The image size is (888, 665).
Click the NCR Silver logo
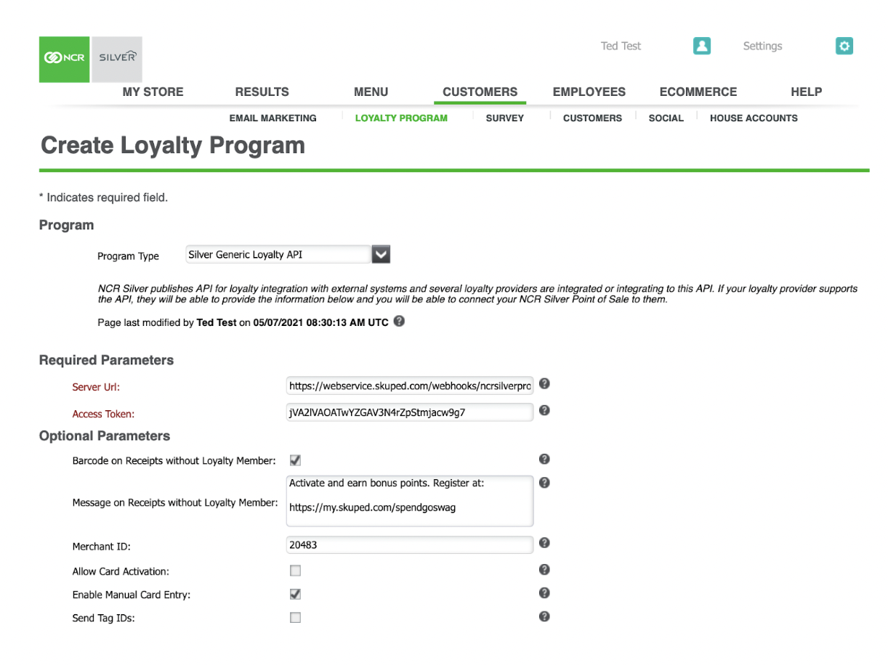click(90, 59)
